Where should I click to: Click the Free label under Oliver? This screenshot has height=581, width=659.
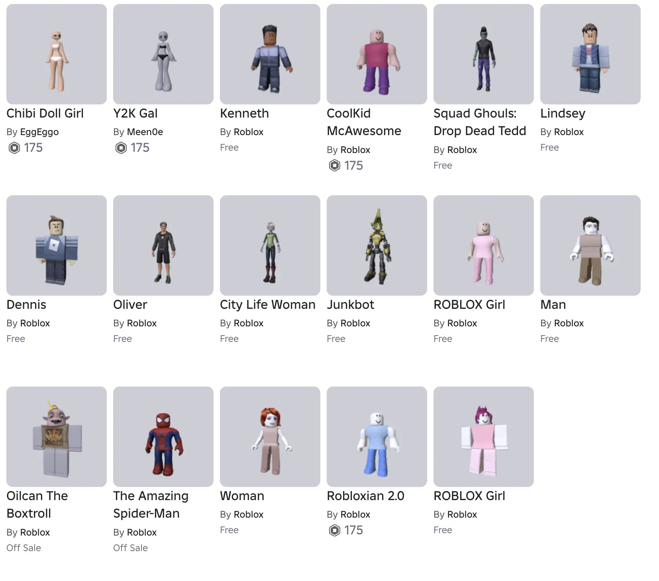pyautogui.click(x=122, y=339)
